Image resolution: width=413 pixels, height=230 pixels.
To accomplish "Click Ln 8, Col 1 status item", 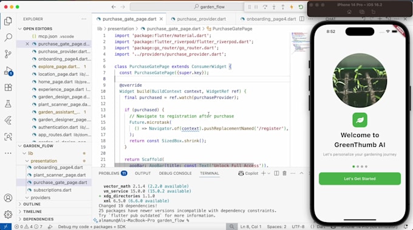I will (x=251, y=226).
